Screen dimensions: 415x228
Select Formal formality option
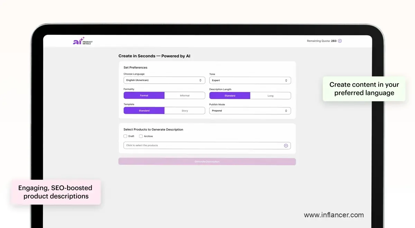click(144, 95)
